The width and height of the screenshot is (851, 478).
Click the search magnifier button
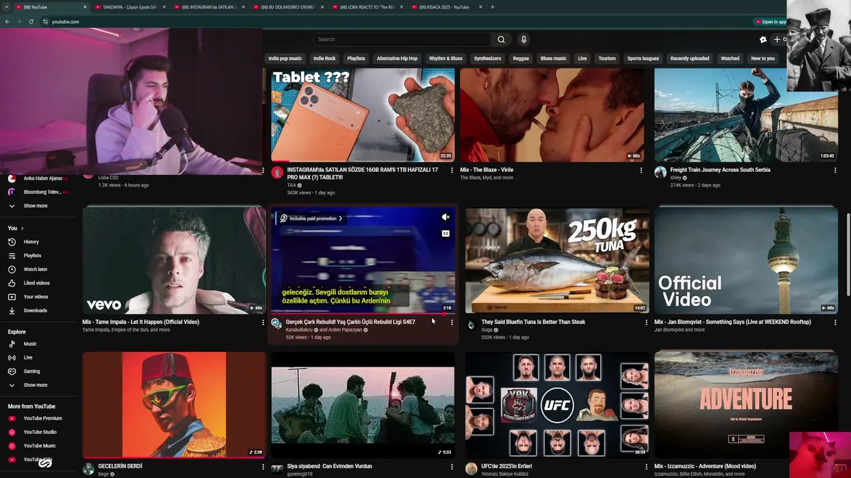click(501, 39)
